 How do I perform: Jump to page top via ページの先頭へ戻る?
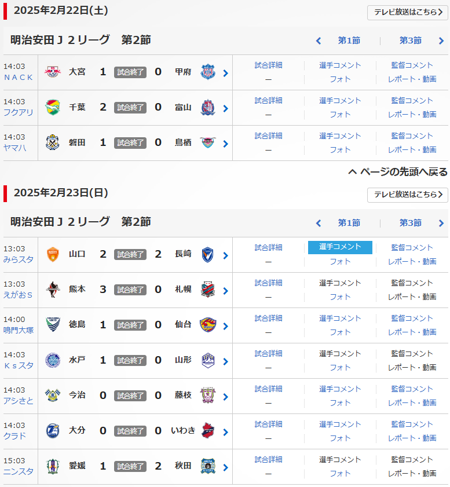click(398, 172)
